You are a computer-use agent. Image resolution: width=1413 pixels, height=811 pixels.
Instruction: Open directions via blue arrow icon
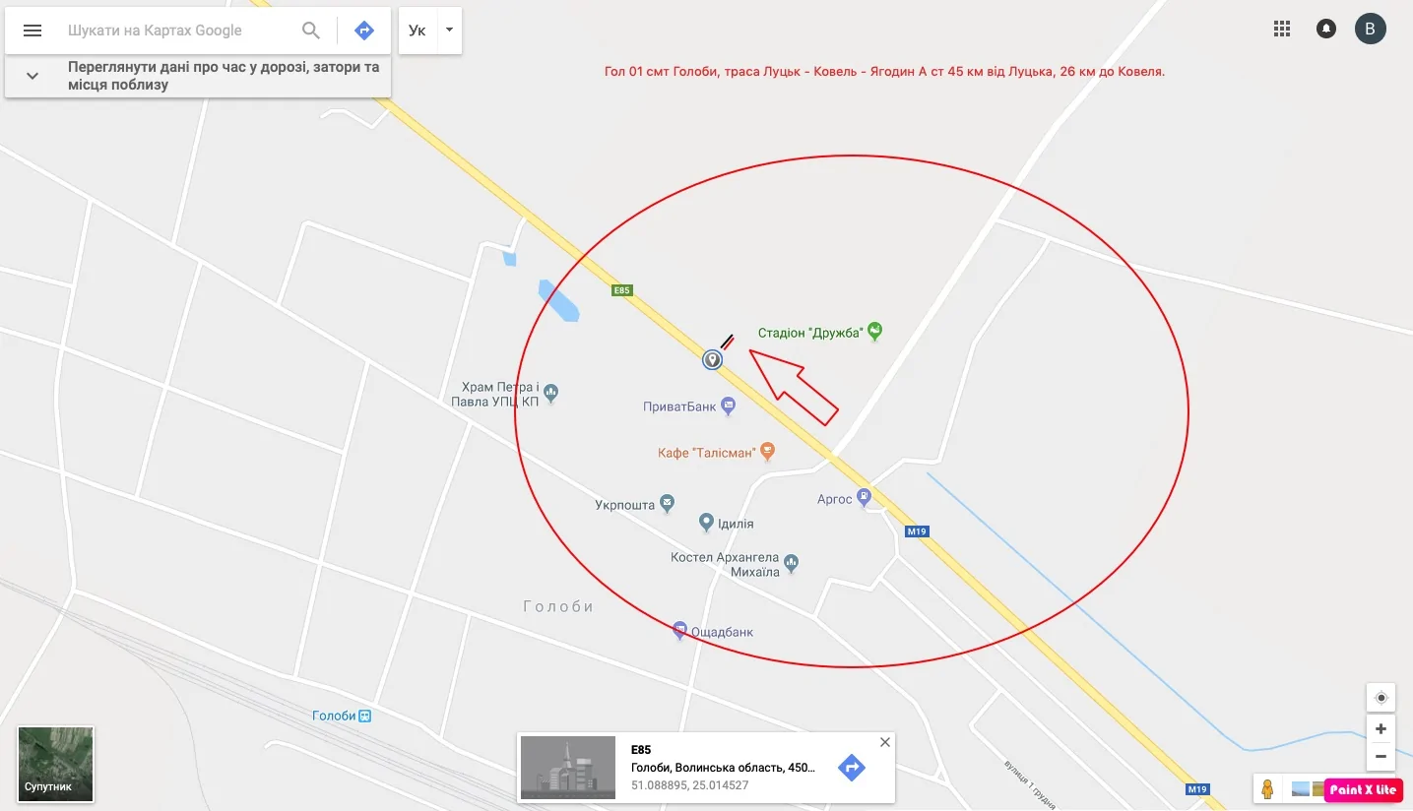click(x=363, y=31)
